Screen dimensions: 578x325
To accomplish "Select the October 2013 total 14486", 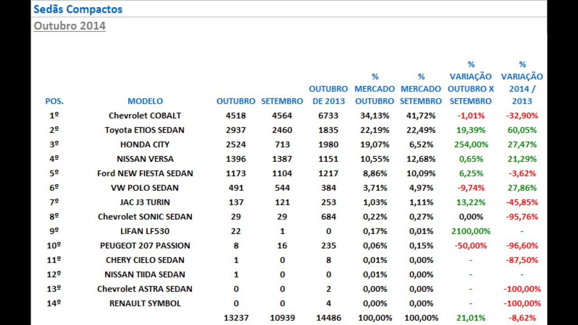I will [x=328, y=318].
